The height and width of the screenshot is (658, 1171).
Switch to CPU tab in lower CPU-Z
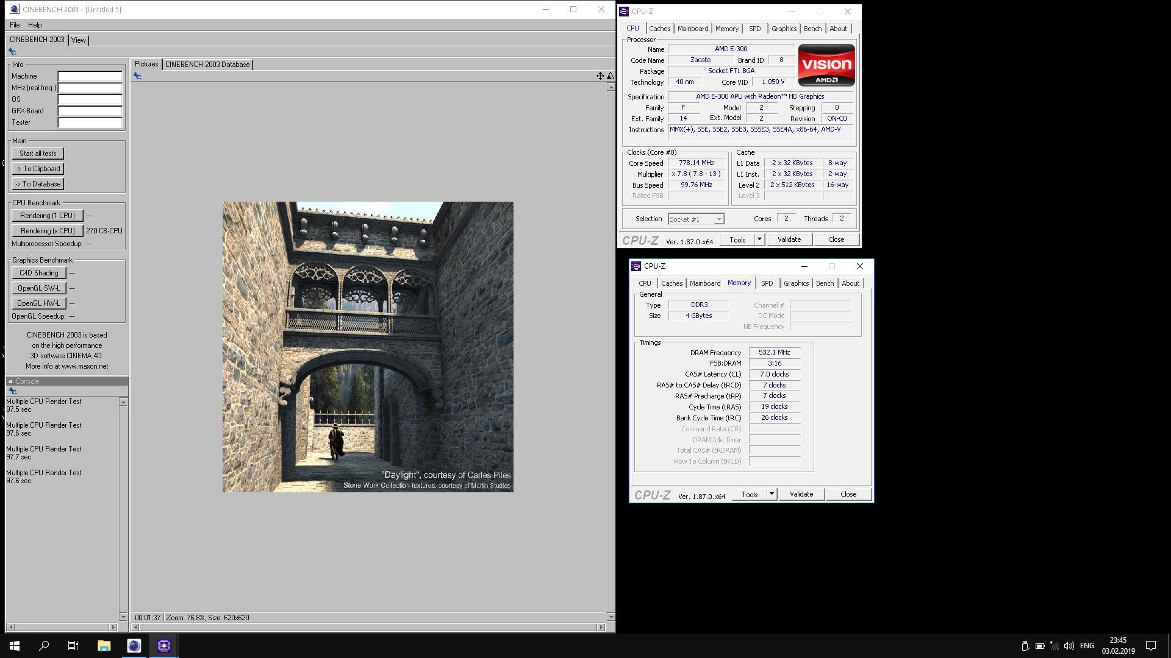tap(645, 283)
